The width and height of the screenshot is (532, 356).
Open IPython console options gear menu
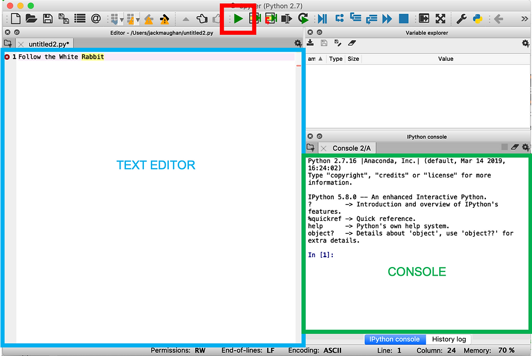(x=525, y=147)
